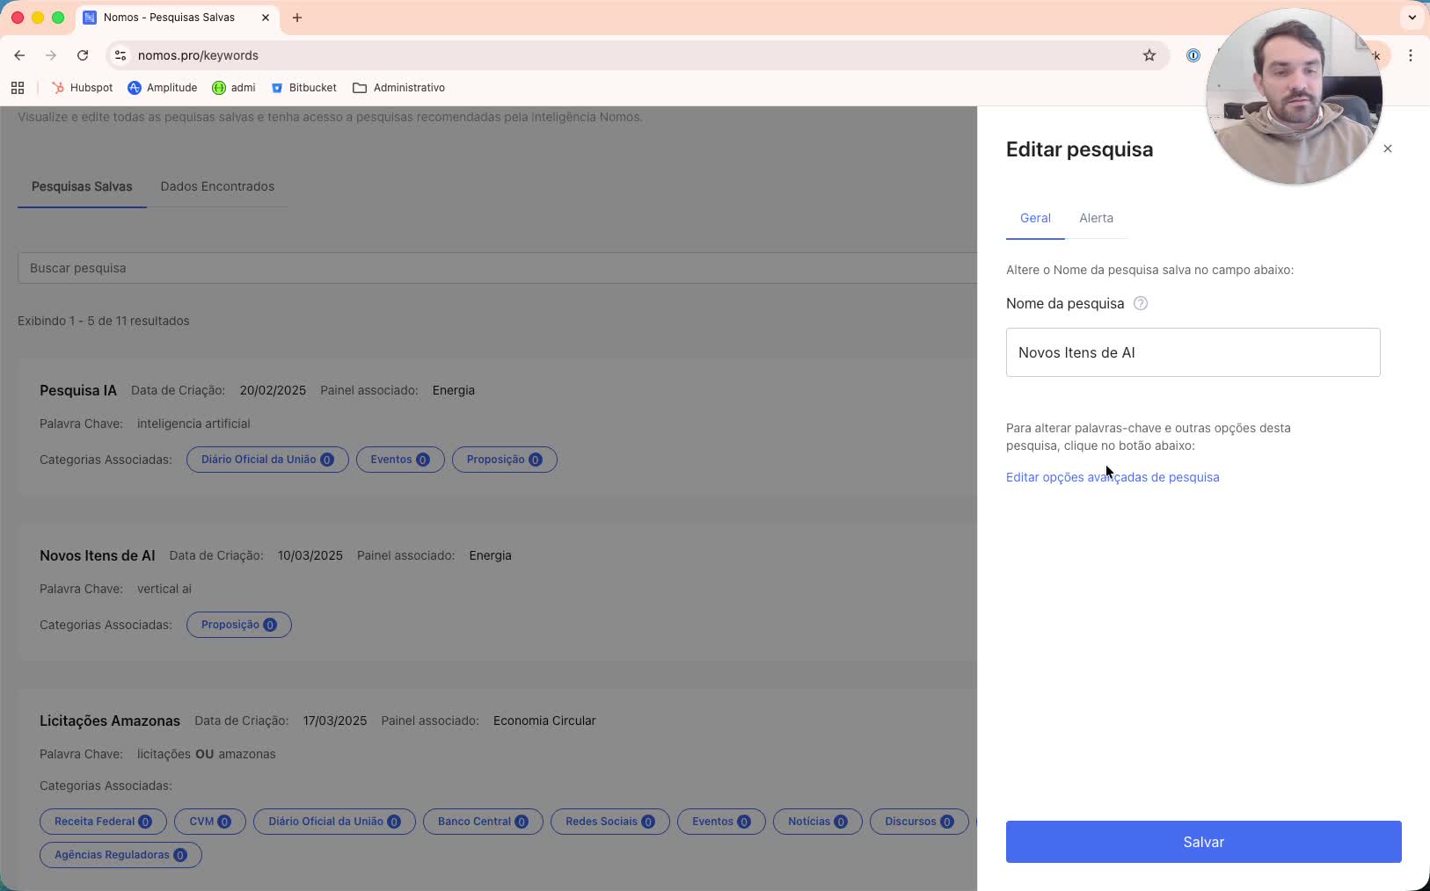
Task: Select the Nomos - Pesquisas Salvas browser tab
Action: pos(176,18)
